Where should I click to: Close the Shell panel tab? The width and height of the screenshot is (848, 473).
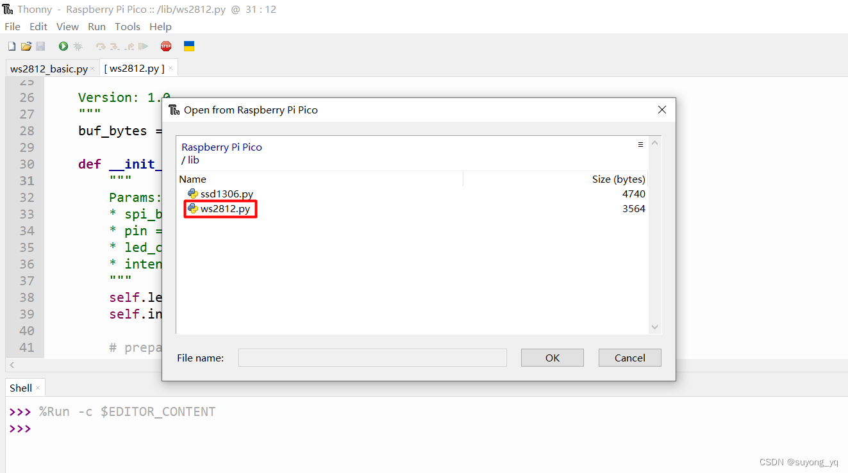pyautogui.click(x=38, y=388)
